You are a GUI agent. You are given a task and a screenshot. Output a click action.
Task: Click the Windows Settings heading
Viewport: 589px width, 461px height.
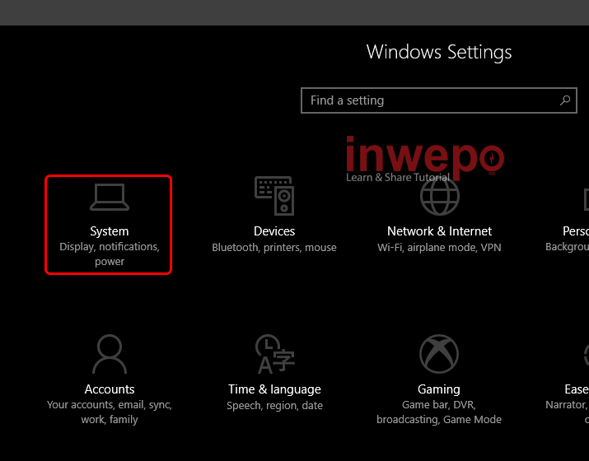click(439, 52)
